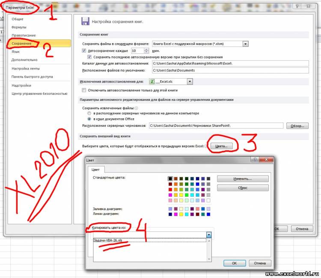Click the default file location field
Image resolution: width=321 pixels, height=278 pixels.
point(230,70)
